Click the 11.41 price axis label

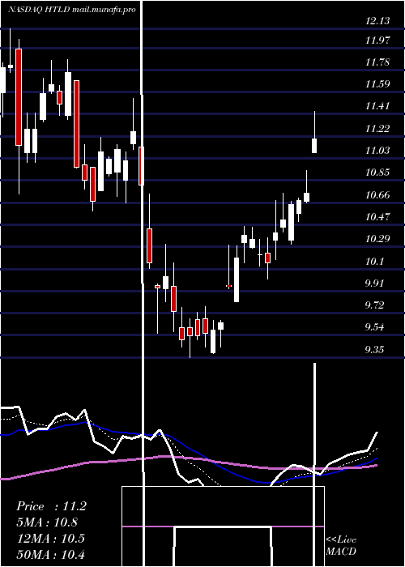pyautogui.click(x=377, y=106)
